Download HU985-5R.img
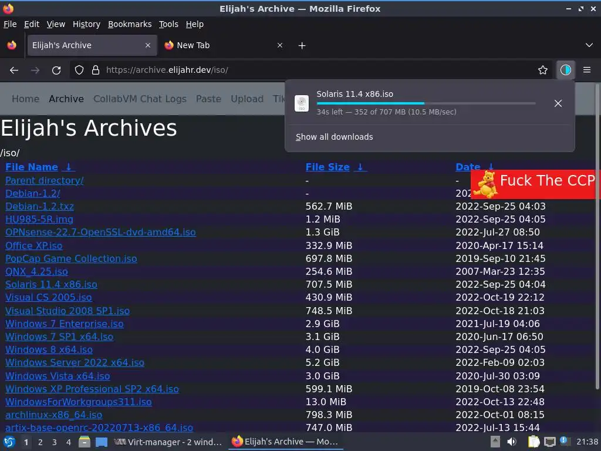 pos(39,220)
